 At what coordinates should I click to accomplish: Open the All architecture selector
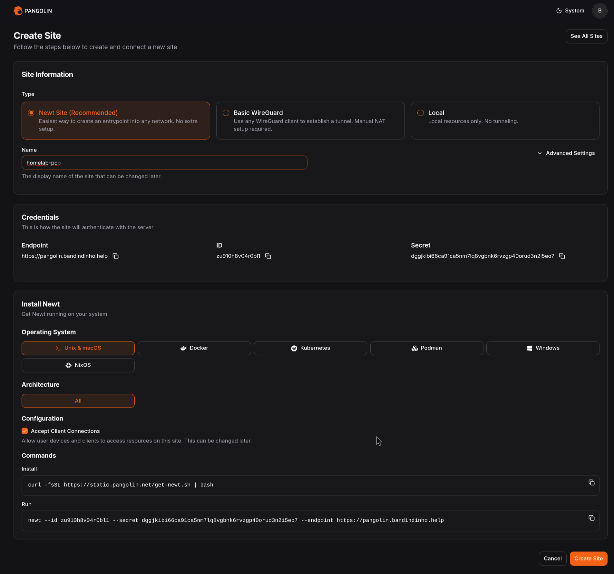(x=78, y=401)
